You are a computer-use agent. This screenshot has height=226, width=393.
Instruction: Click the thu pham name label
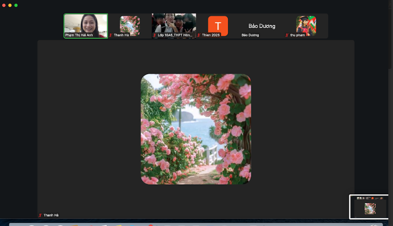[x=297, y=35]
